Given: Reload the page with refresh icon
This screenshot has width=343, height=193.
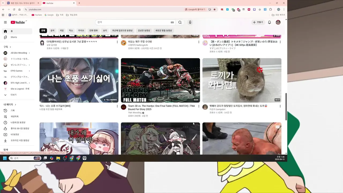Looking at the screenshot, I should coord(14,9).
